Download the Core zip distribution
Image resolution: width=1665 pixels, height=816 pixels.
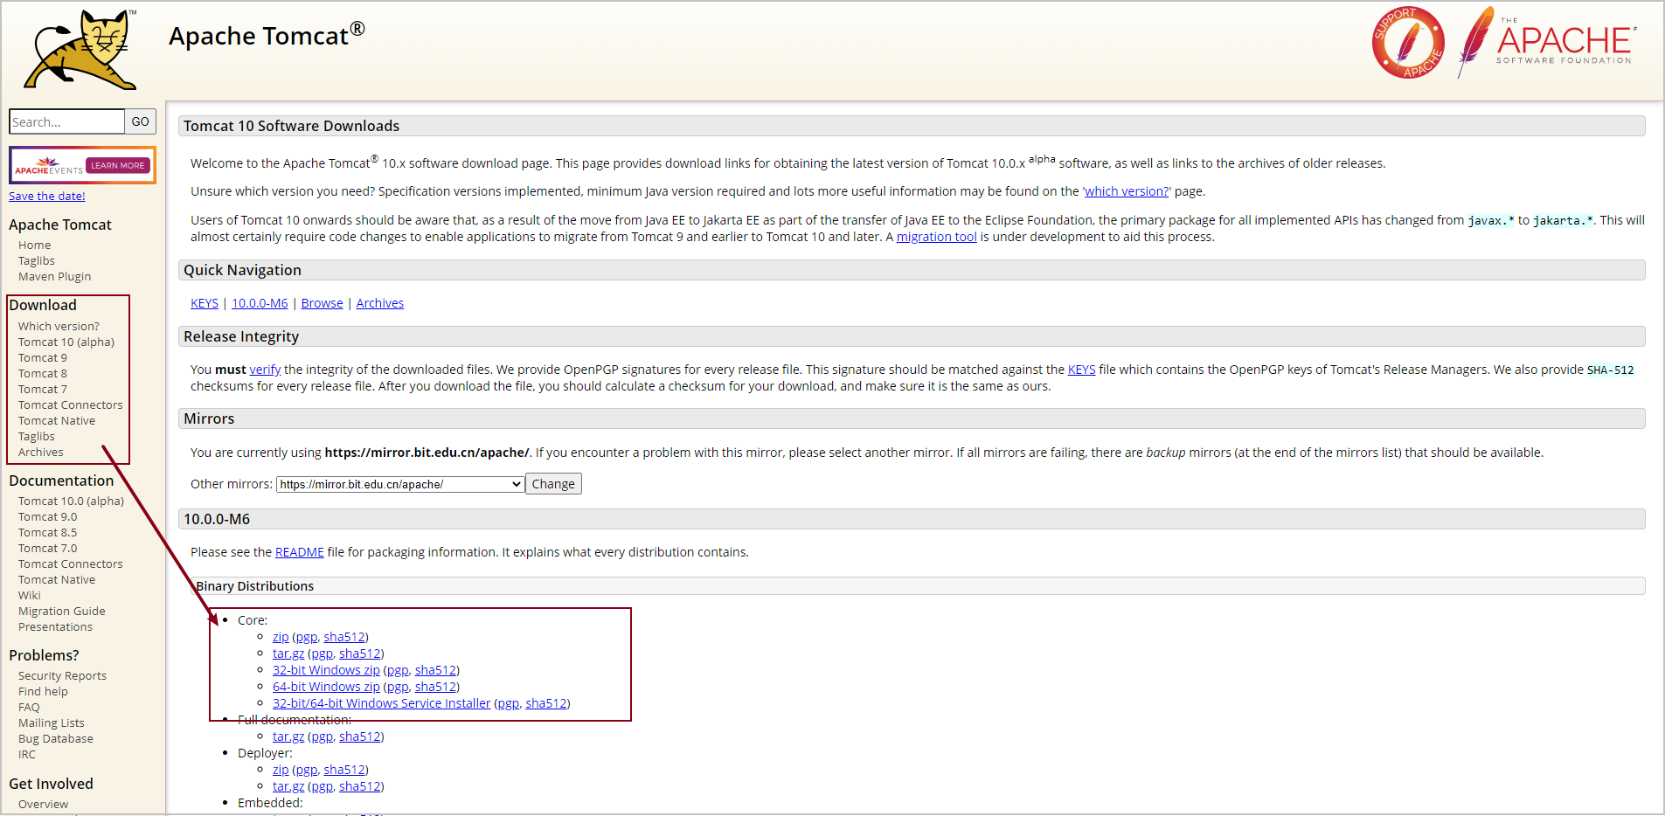281,637
